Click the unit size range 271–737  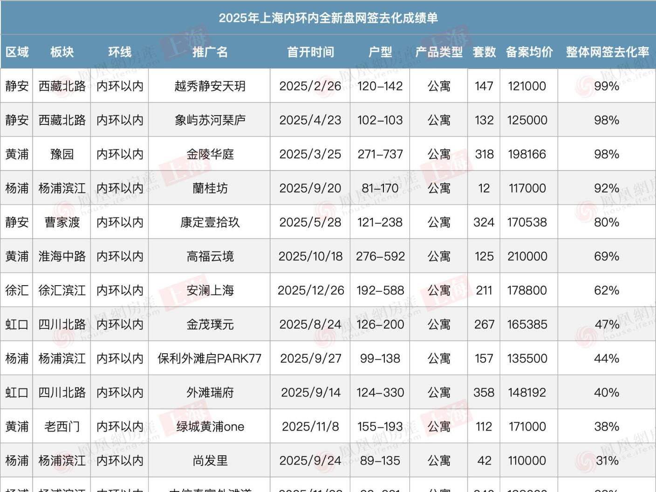click(380, 154)
